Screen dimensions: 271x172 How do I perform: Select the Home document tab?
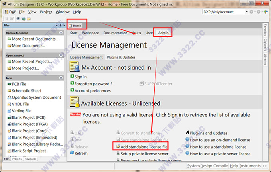[75, 25]
